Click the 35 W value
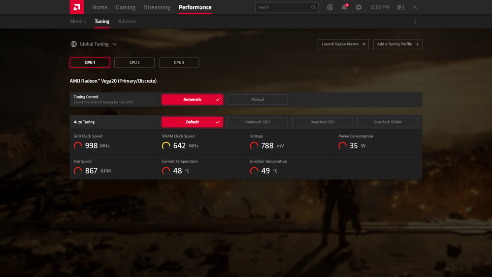This screenshot has height=277, width=492. [x=358, y=146]
